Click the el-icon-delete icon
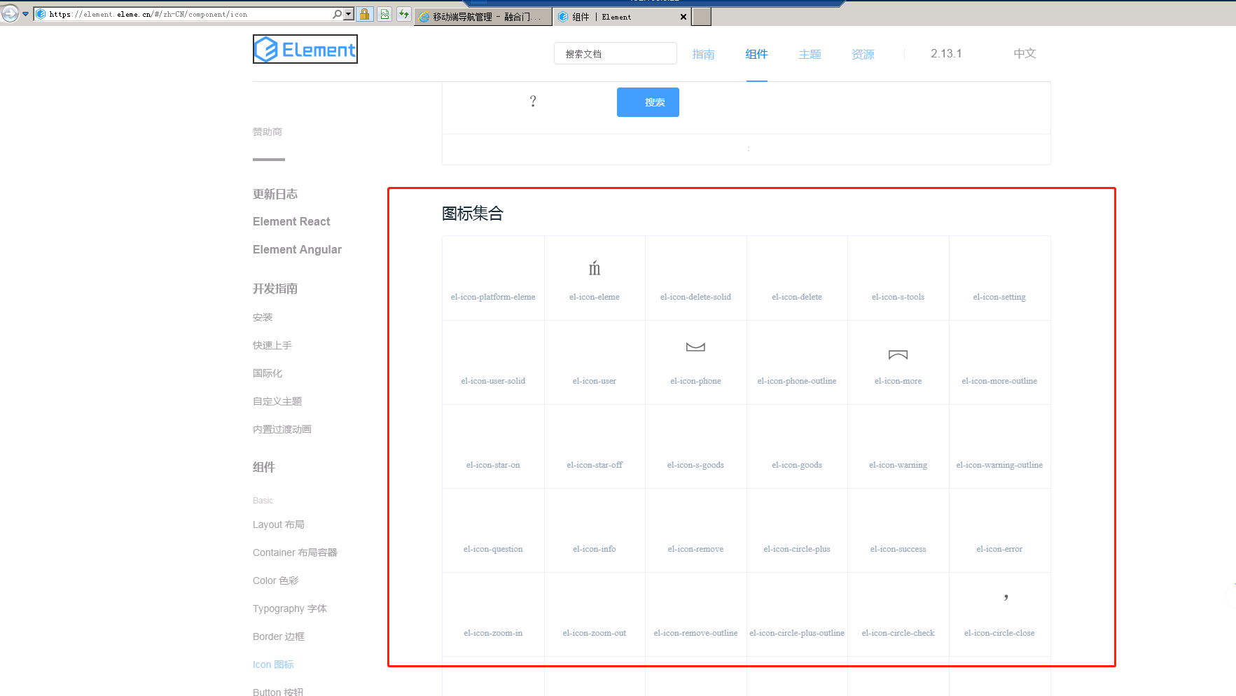The image size is (1236, 696). coord(797,278)
